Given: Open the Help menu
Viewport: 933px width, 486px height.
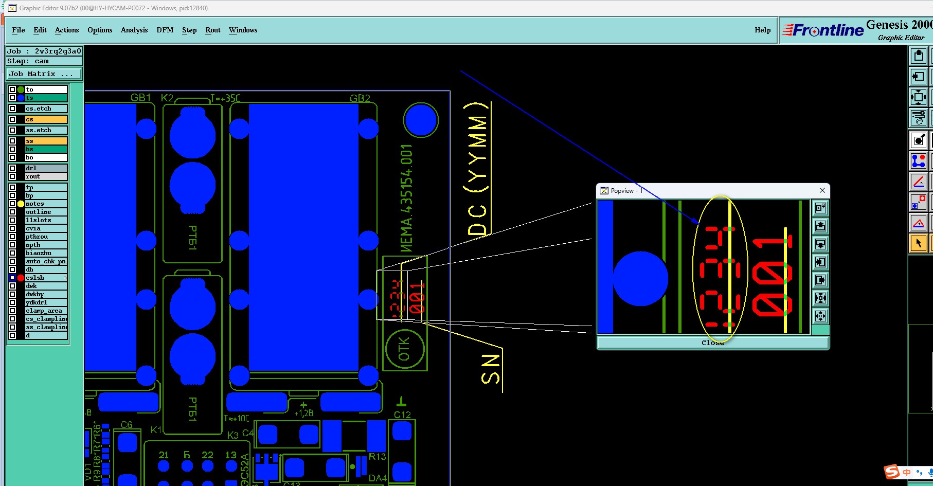Looking at the screenshot, I should point(763,30).
